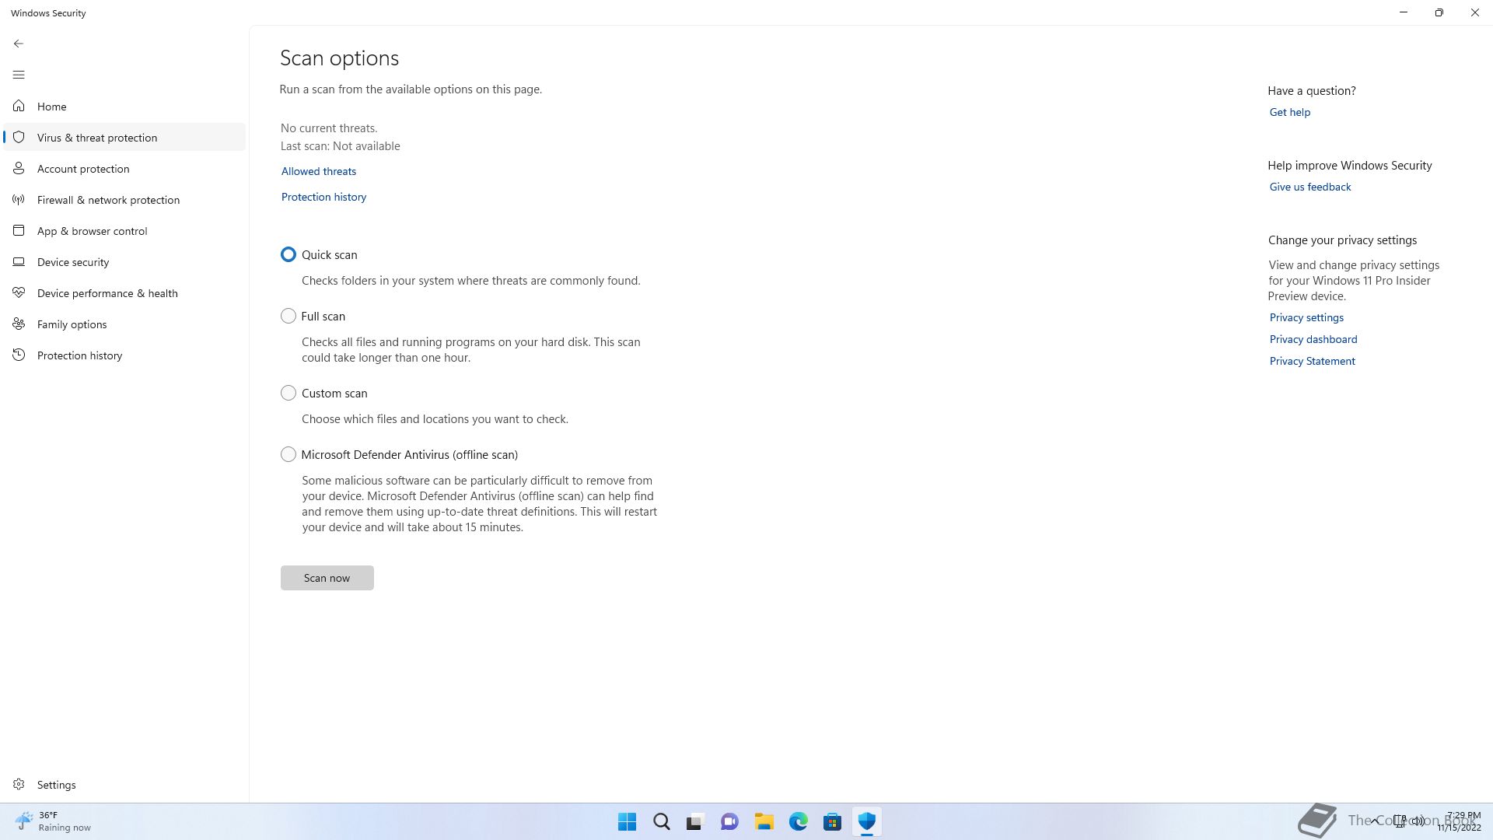Open Account protection section
This screenshot has width=1493, height=840.
click(124, 168)
